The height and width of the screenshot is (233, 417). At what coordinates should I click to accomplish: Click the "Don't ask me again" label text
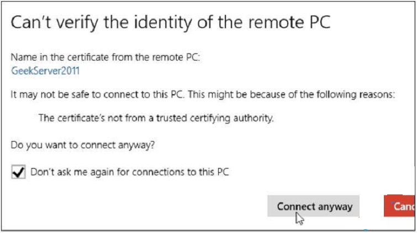pyautogui.click(x=129, y=172)
